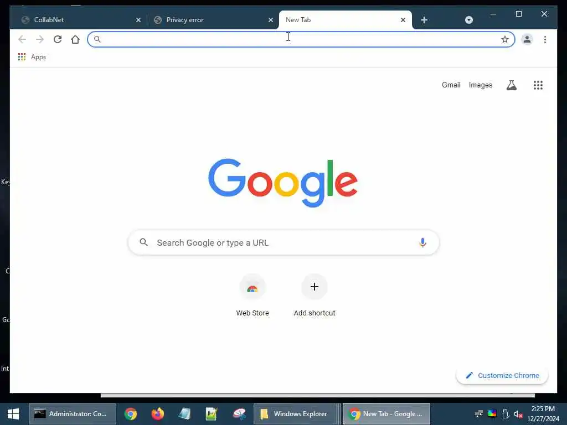Open the Images link
The image size is (567, 425).
coord(480,85)
